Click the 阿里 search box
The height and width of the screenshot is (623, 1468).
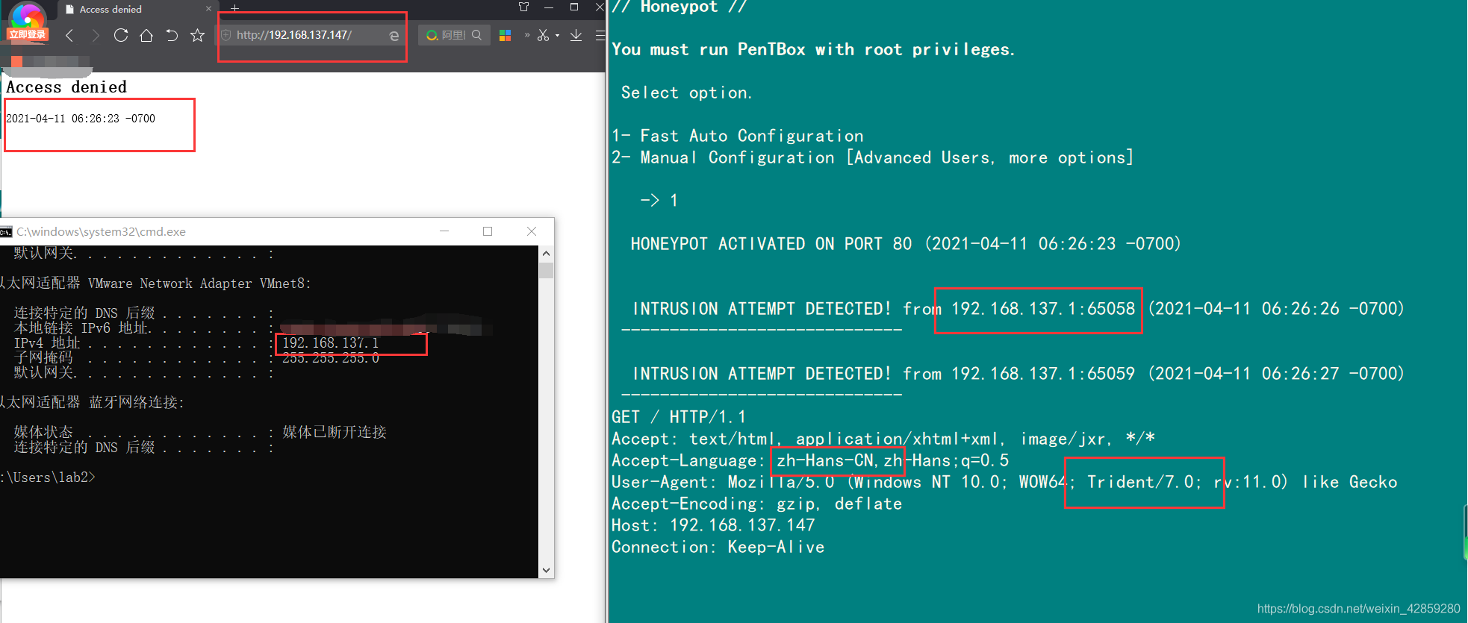453,35
